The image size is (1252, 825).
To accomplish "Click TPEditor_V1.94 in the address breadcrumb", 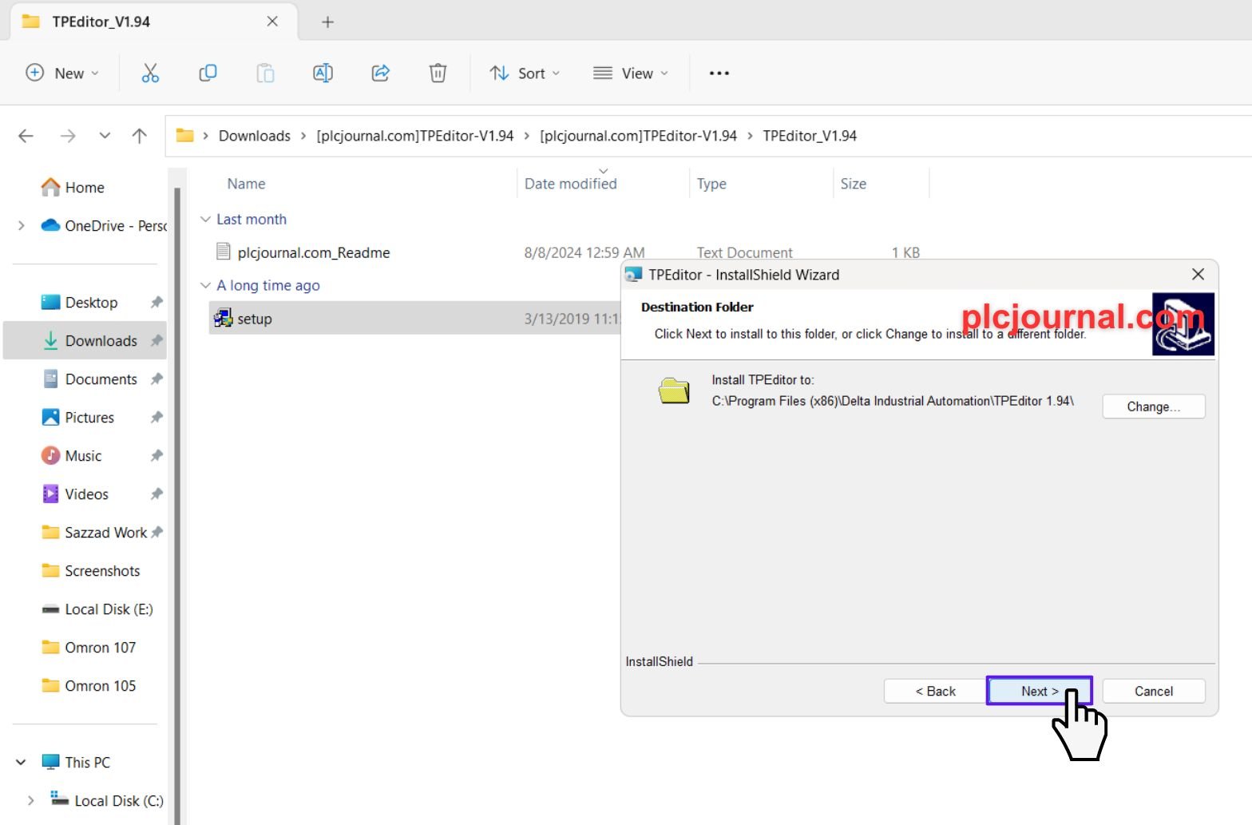I will (810, 136).
